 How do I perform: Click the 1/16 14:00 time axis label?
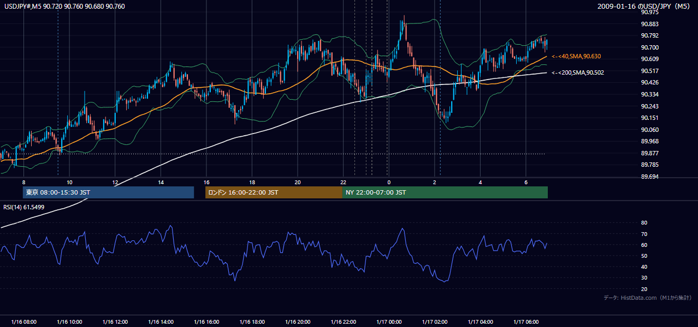[161, 322]
